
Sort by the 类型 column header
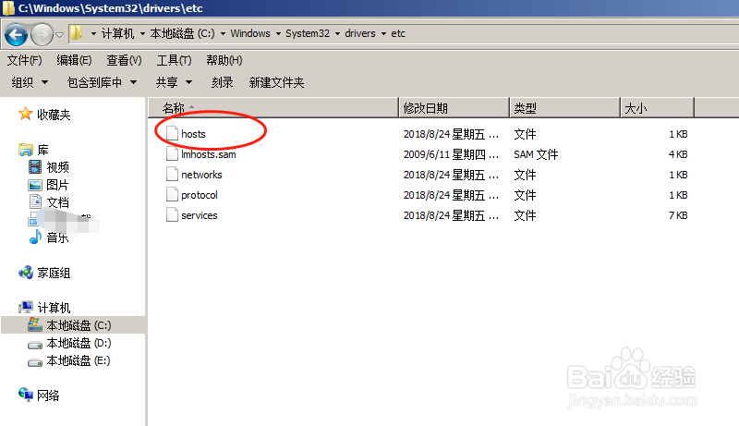pyautogui.click(x=564, y=108)
